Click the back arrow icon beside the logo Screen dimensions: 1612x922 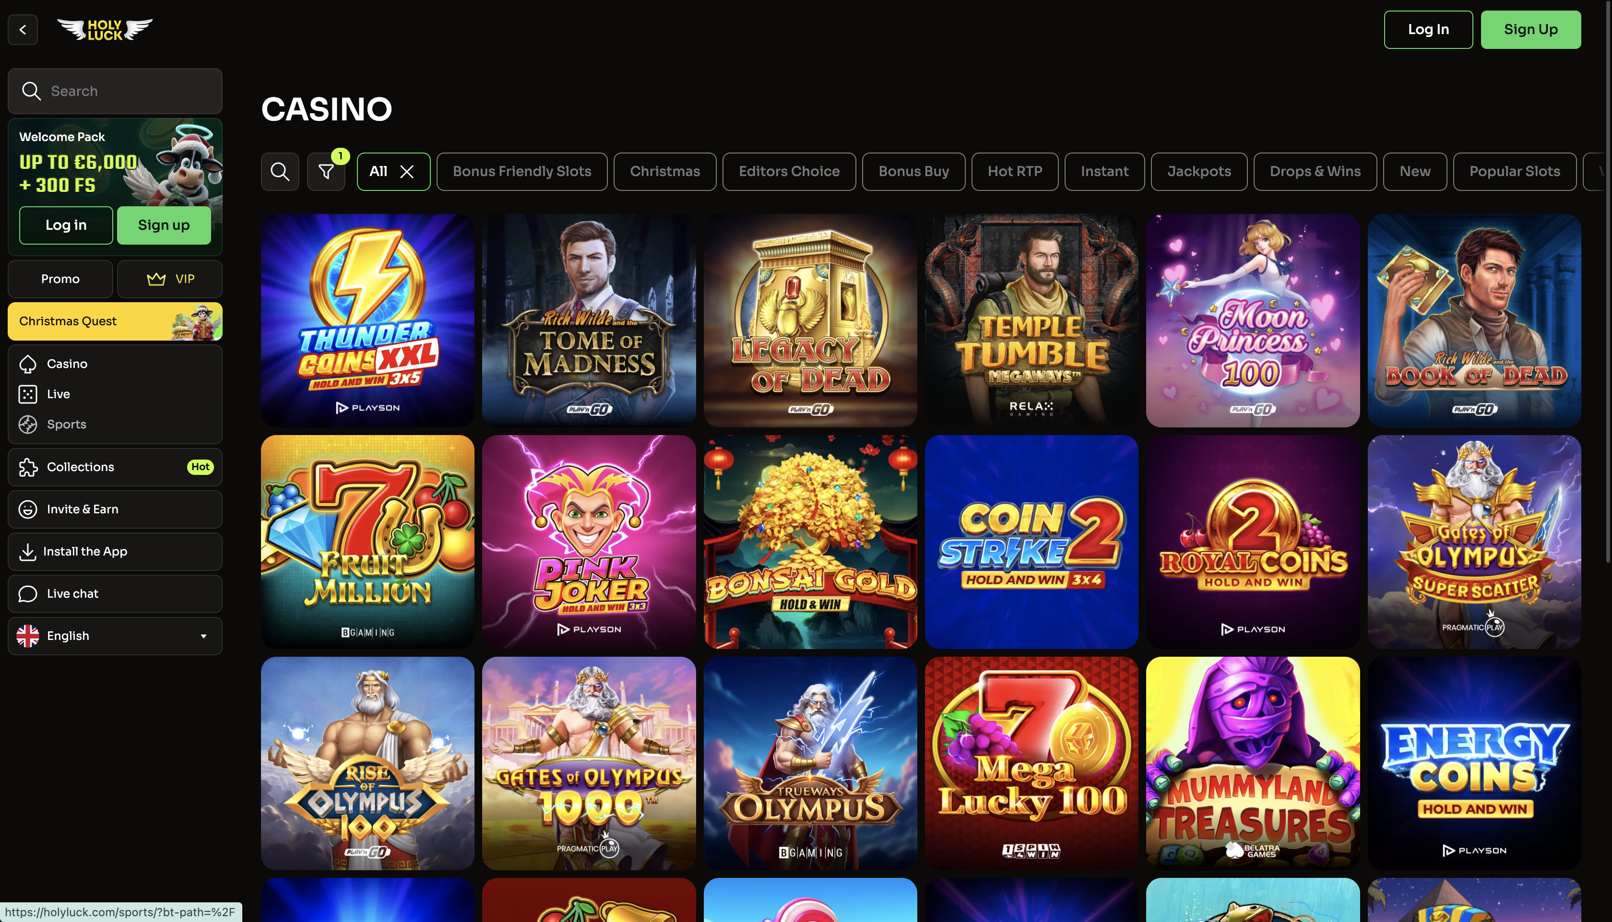tap(23, 29)
